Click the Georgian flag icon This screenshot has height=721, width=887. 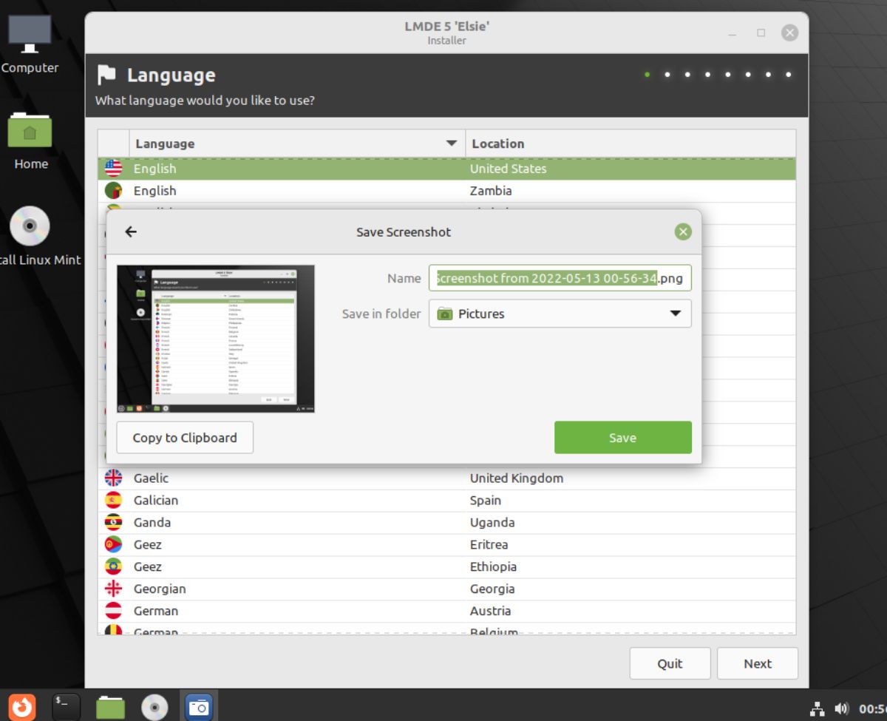pyautogui.click(x=113, y=589)
